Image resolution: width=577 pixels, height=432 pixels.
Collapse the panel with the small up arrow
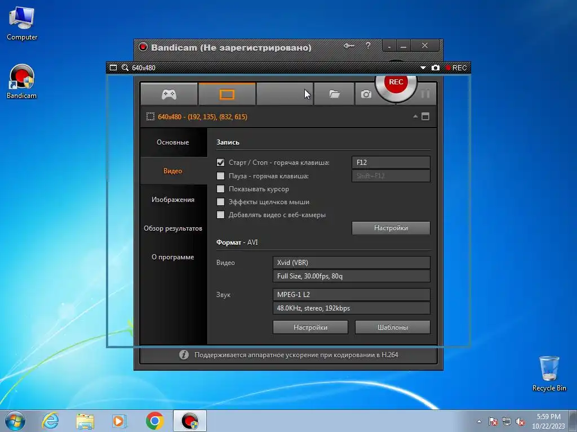tap(415, 116)
